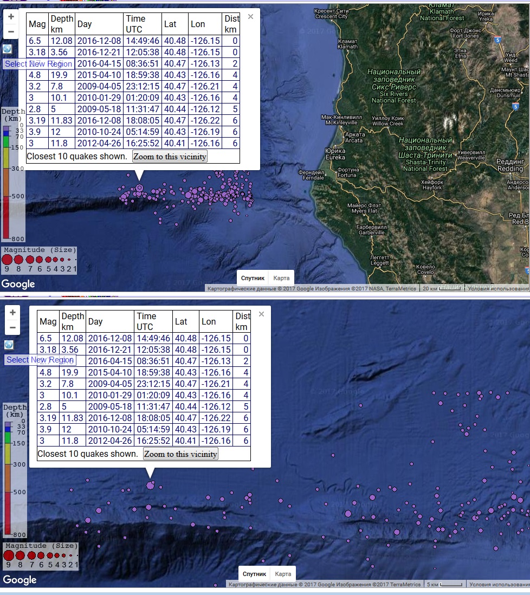Click the Eureka city label on the map
The height and width of the screenshot is (595, 530).
tap(335, 154)
